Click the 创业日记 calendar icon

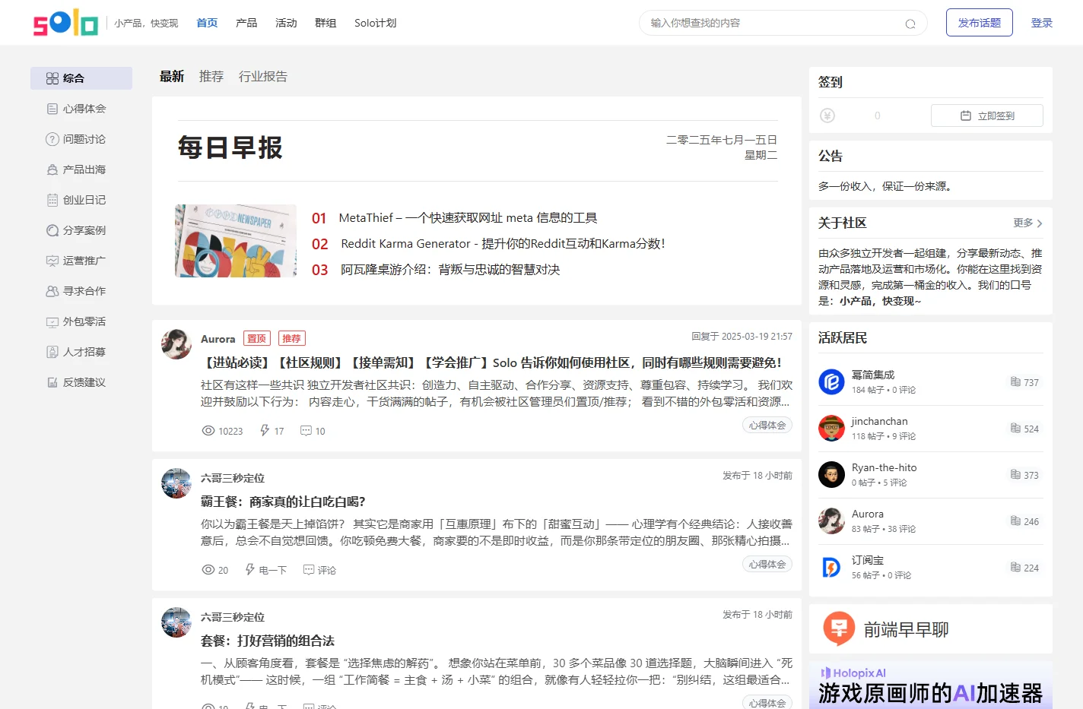[52, 200]
